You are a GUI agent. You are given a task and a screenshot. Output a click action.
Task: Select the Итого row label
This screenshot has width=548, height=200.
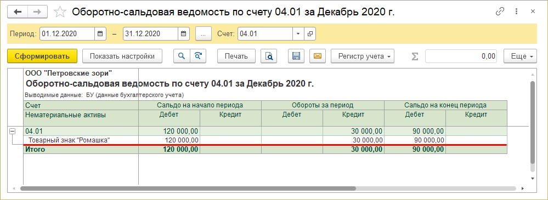pos(35,150)
